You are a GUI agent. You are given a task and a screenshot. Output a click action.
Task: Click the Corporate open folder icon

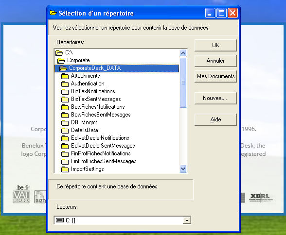pos(61,60)
